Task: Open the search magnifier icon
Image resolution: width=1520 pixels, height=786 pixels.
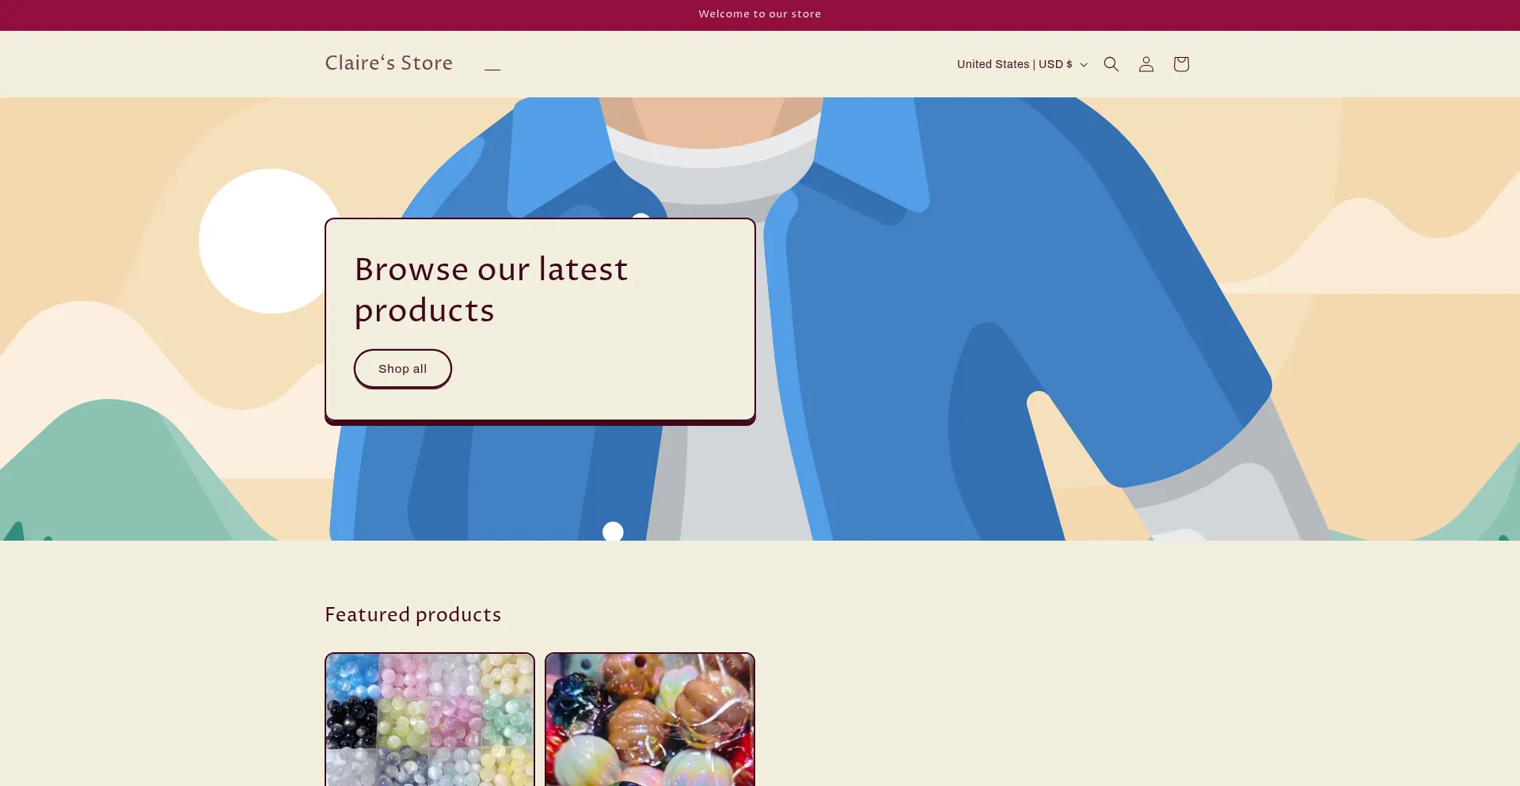Action: pos(1111,64)
